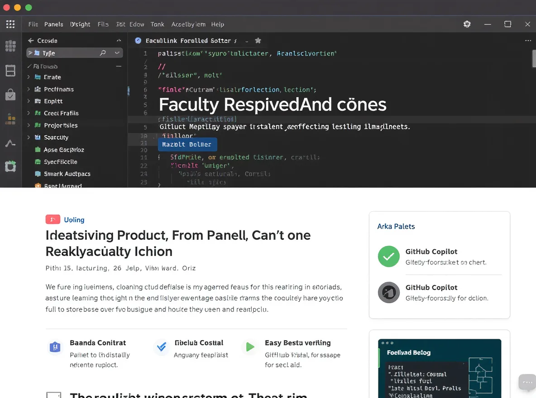Select the green checkmark GitHub Copilot icon
This screenshot has width=536, height=398.
(x=389, y=256)
